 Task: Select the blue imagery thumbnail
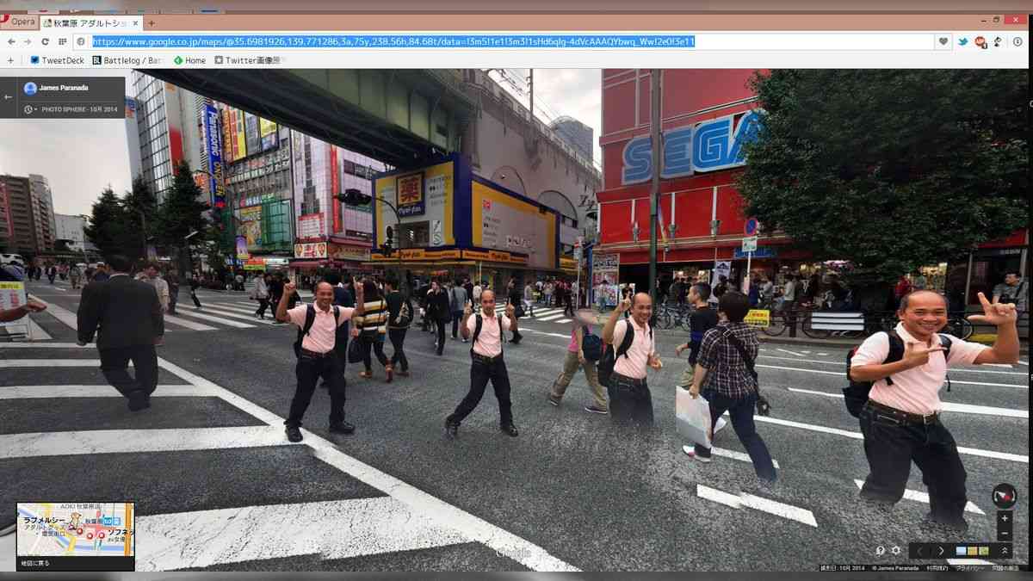coord(962,551)
